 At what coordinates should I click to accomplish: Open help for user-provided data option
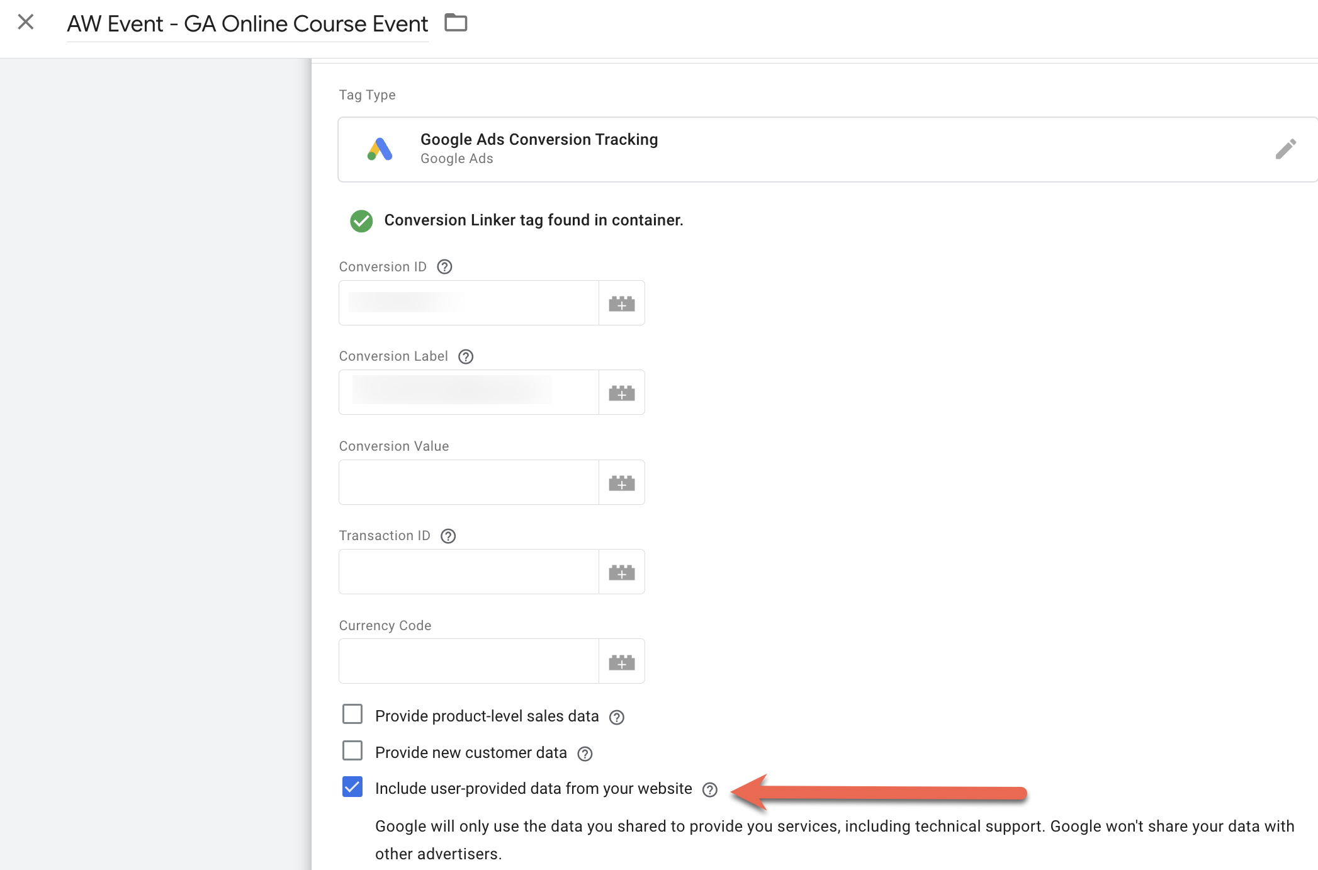click(x=710, y=790)
